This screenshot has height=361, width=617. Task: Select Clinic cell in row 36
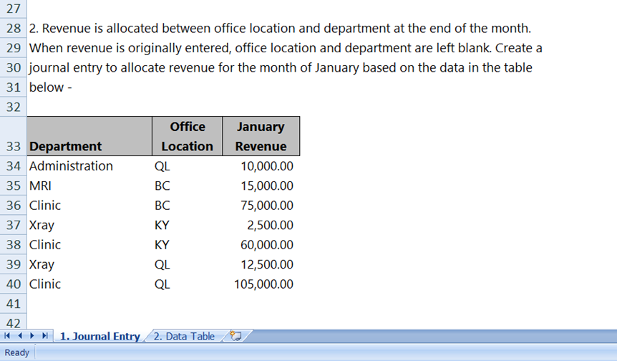point(89,206)
